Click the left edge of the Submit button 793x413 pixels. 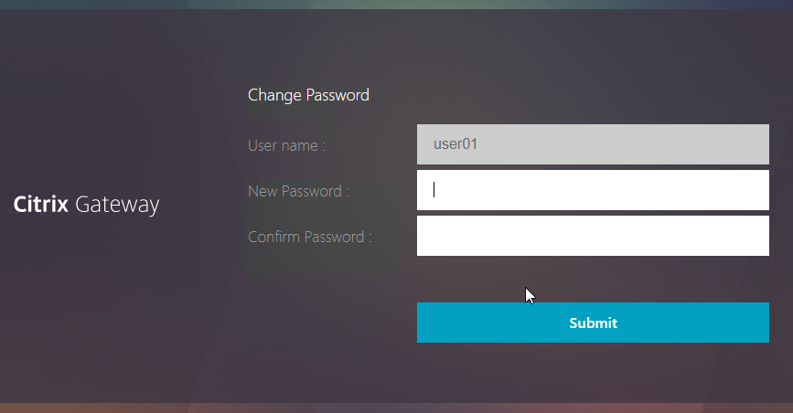tap(424, 323)
